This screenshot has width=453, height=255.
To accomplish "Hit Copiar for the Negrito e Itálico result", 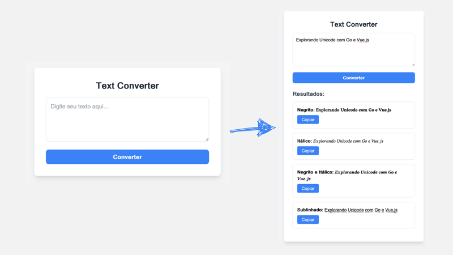I will 307,188.
